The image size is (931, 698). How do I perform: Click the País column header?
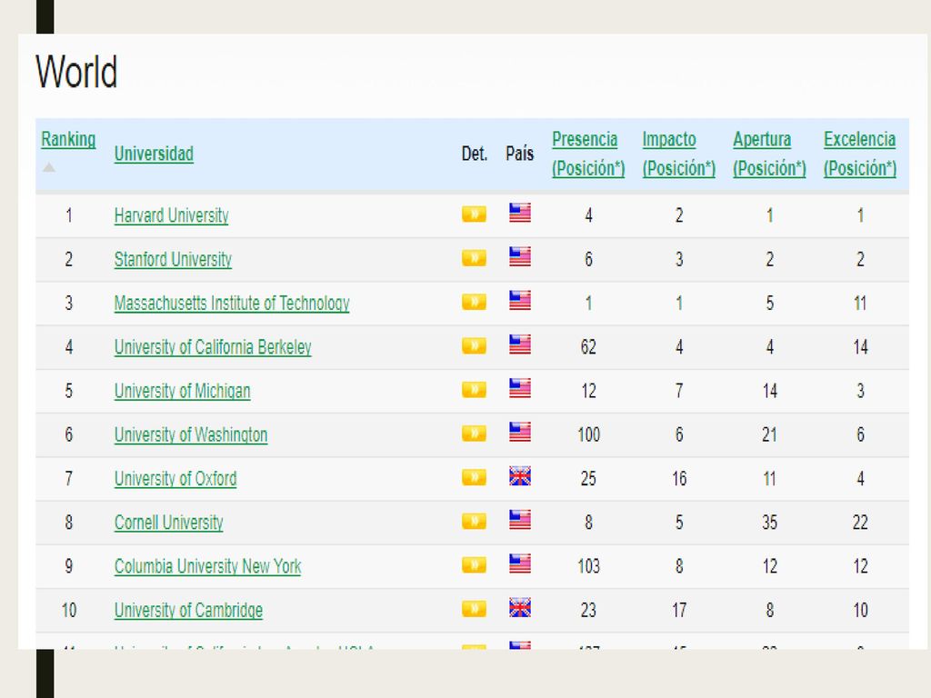519,154
